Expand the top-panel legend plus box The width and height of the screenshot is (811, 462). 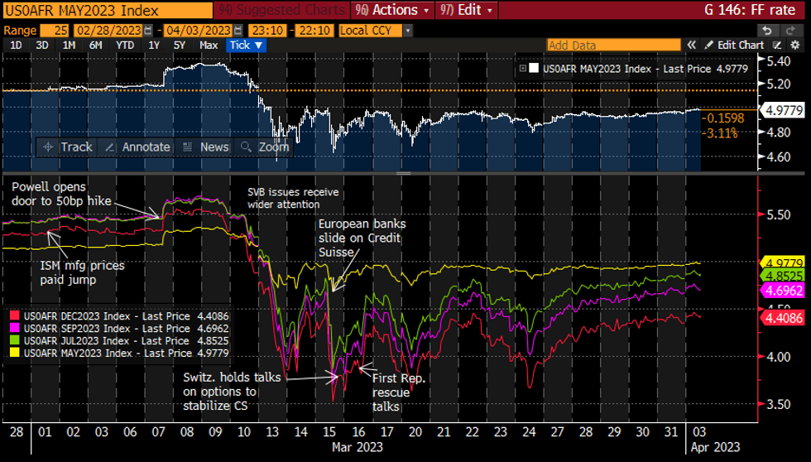[522, 70]
